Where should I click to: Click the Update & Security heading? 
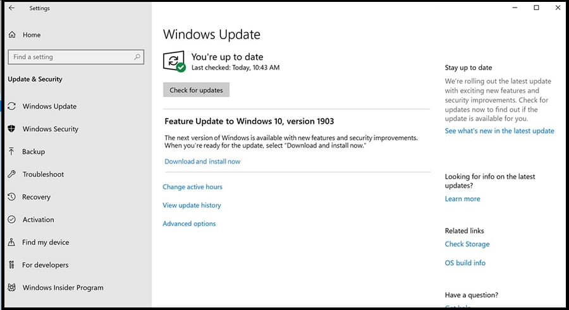[x=35, y=79]
